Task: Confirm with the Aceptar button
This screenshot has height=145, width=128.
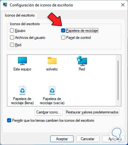Action: coord(62,139)
